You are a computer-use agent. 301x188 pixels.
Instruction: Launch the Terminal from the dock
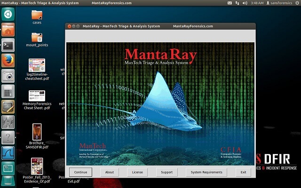tap(8, 45)
